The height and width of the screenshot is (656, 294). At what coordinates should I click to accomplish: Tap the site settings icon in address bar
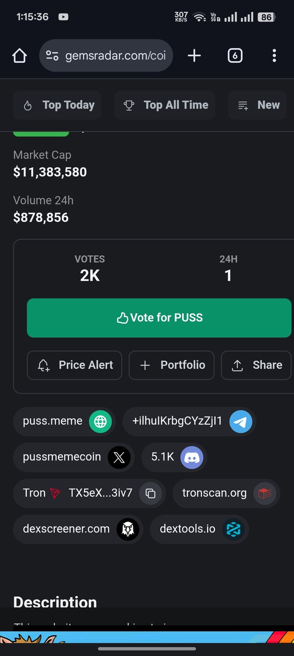[52, 56]
